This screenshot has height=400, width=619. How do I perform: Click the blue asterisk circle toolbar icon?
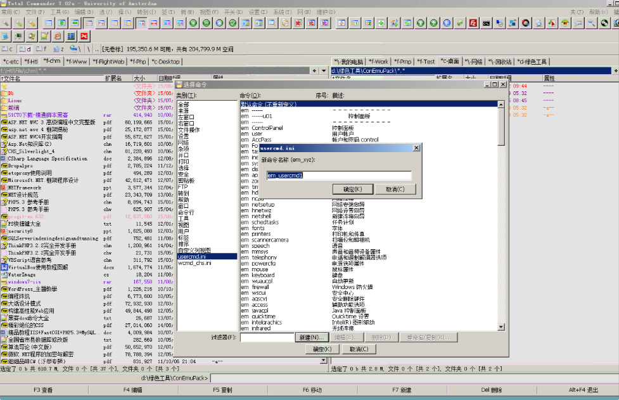tap(219, 23)
